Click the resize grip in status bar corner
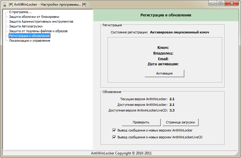 (237, 154)
